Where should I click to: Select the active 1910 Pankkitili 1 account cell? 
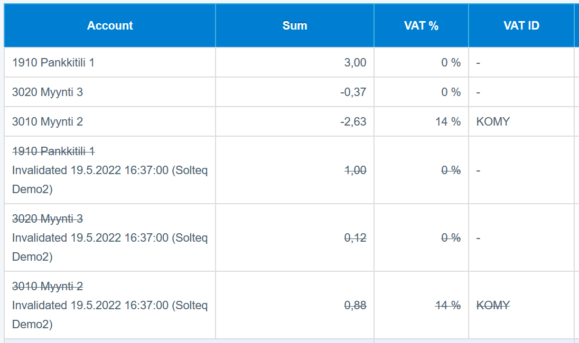point(53,63)
